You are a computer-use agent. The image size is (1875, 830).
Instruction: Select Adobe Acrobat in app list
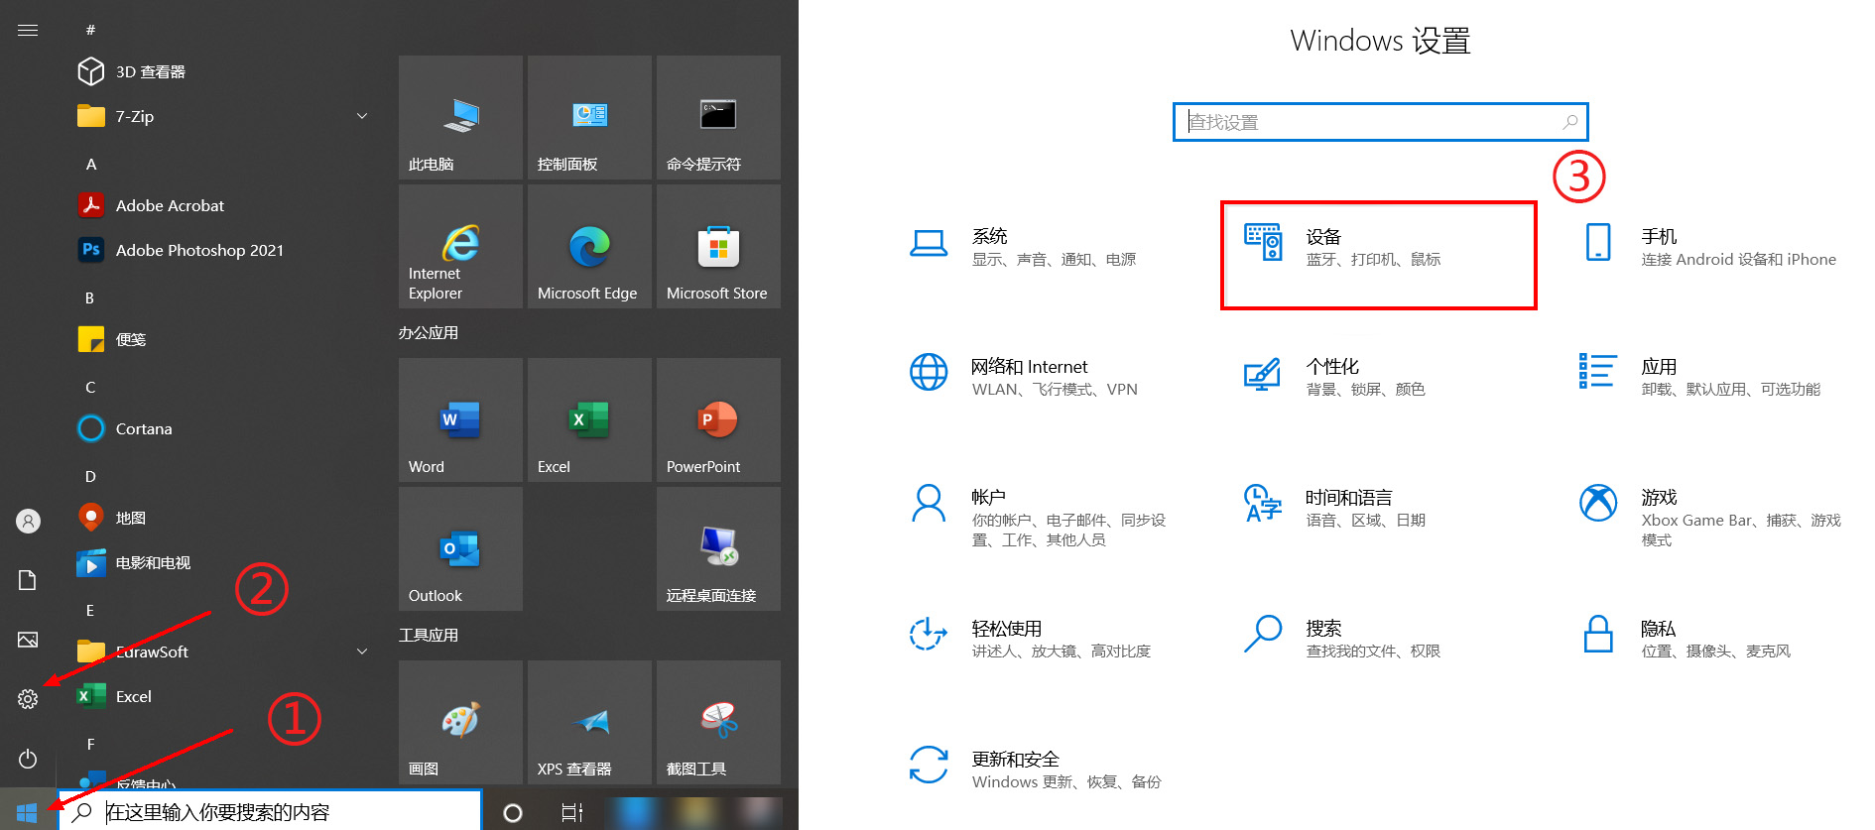[x=170, y=205]
